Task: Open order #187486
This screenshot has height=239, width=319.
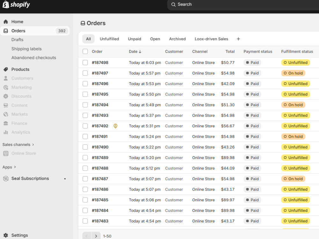Action: coord(100,189)
